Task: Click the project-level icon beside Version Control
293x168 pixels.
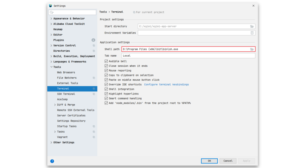Action: click(x=94, y=45)
